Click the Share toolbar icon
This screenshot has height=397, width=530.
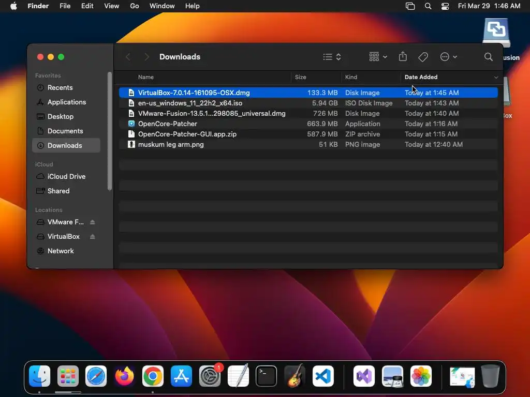[403, 56]
